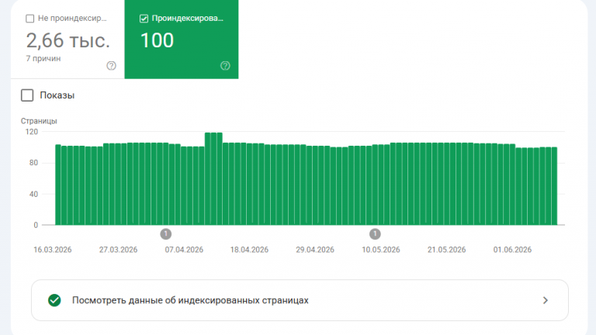This screenshot has height=335, width=596.
Task: Click the '7 причин' text
Action: (43, 58)
